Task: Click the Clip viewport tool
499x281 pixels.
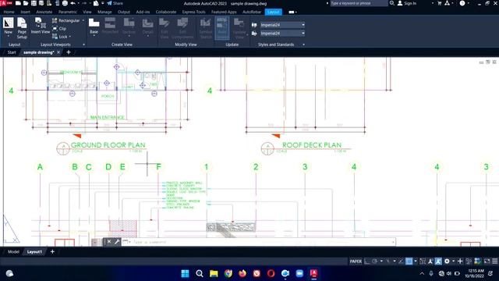Action: pos(59,29)
